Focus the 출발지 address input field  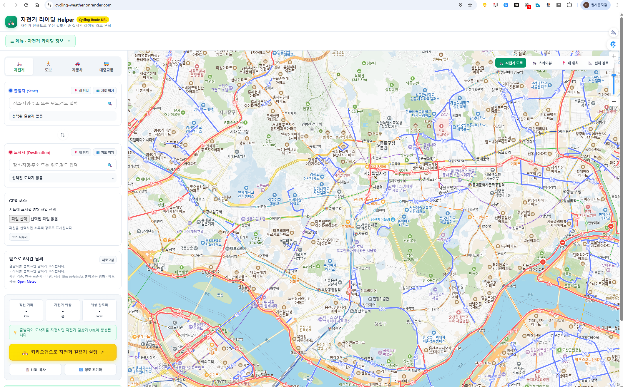pos(63,103)
